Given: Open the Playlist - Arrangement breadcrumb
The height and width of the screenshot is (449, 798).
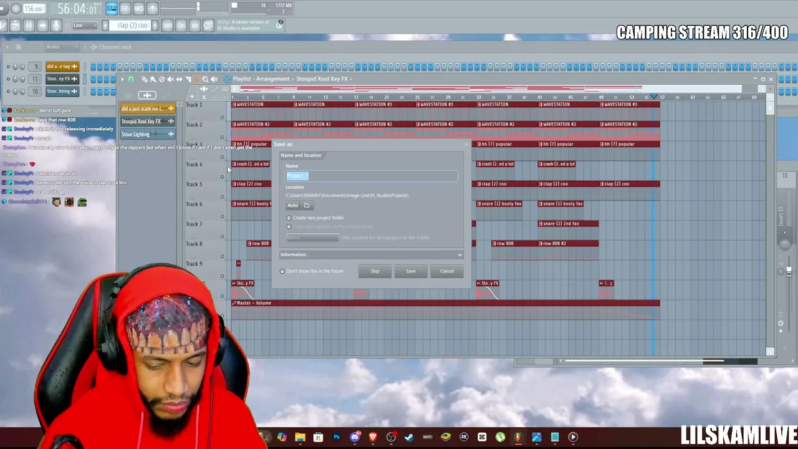Looking at the screenshot, I should [x=261, y=79].
